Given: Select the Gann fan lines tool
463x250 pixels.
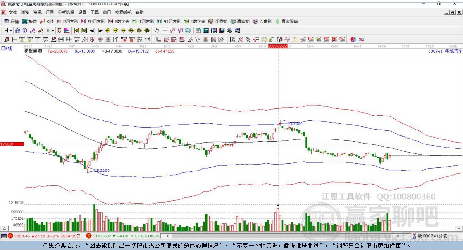Looking at the screenshot, I should (x=166, y=40).
